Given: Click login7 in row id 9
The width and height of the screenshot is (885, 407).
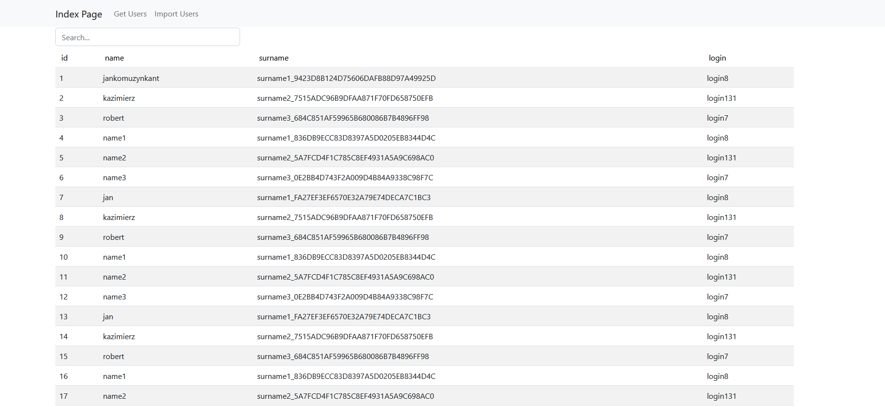Looking at the screenshot, I should [x=718, y=237].
